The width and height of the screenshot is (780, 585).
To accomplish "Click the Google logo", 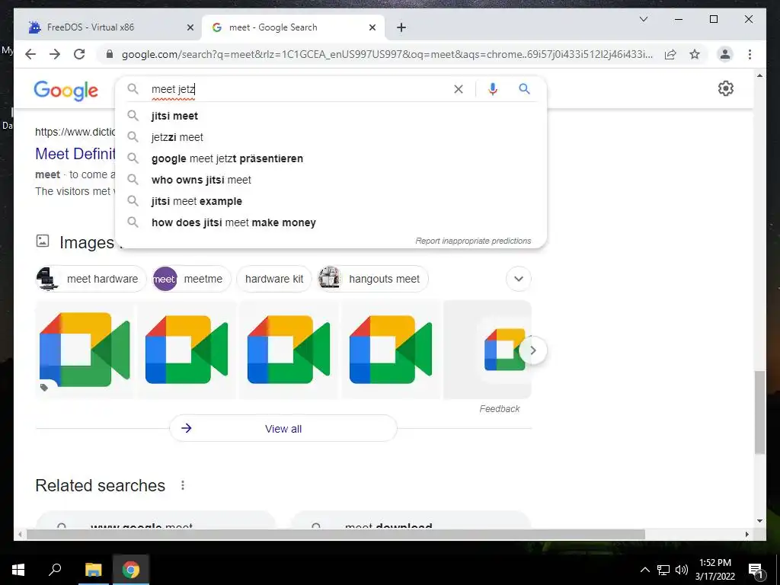I will (x=66, y=91).
